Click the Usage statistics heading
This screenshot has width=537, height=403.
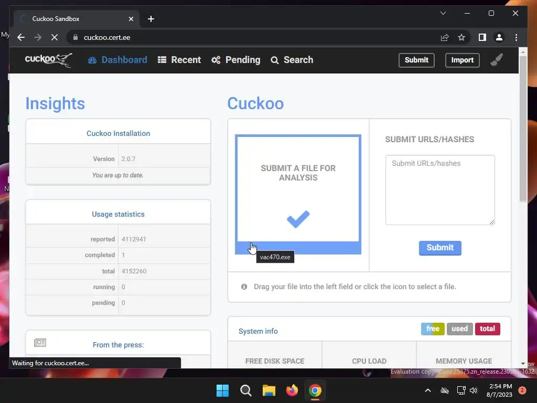[118, 214]
